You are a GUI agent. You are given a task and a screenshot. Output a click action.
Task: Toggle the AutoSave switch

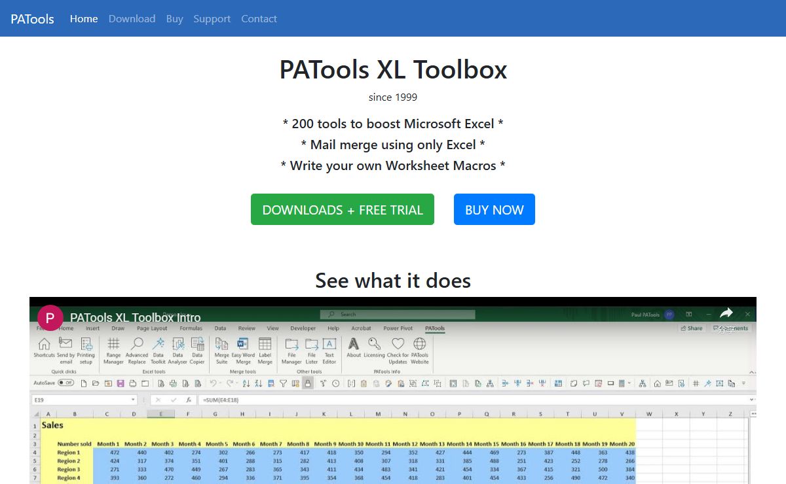coord(65,383)
